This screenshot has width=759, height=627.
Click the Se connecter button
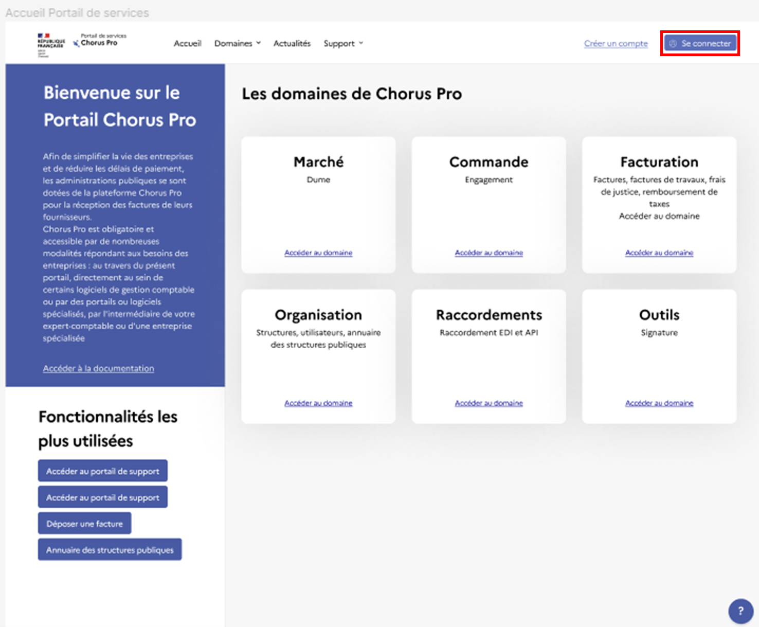click(700, 43)
